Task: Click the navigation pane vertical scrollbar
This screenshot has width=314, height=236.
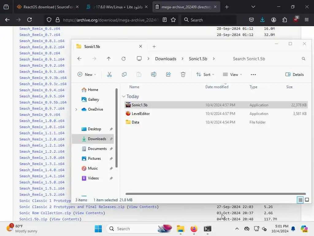Action: [116, 128]
